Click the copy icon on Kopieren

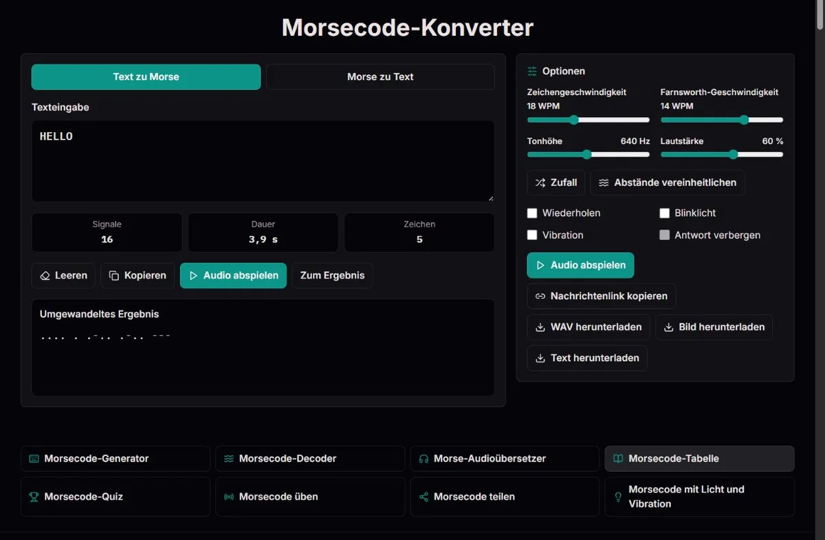coord(114,276)
